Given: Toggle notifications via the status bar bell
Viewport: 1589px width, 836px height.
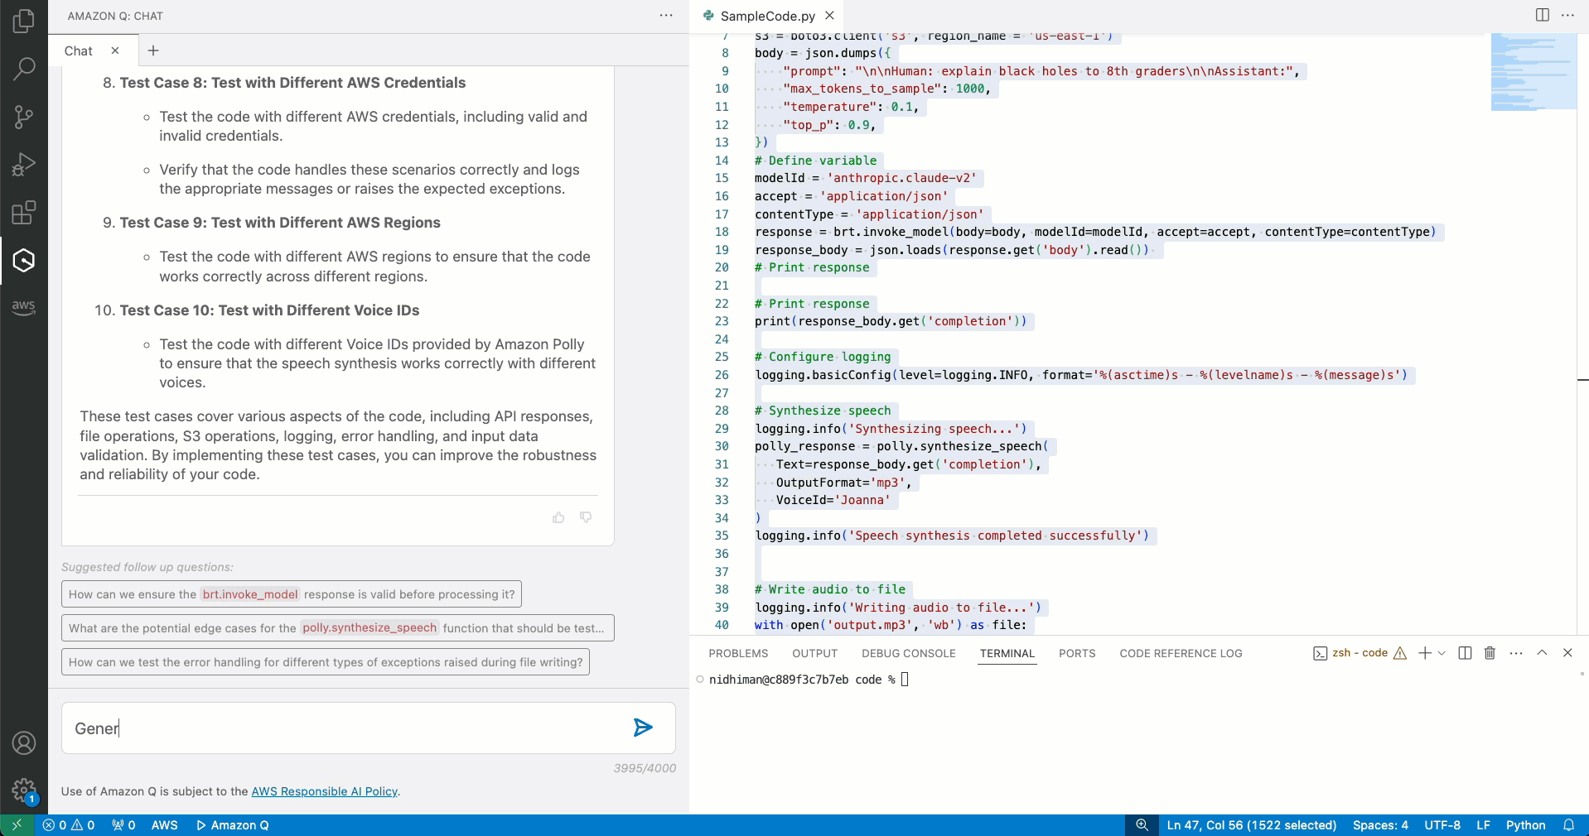Looking at the screenshot, I should 1569,825.
